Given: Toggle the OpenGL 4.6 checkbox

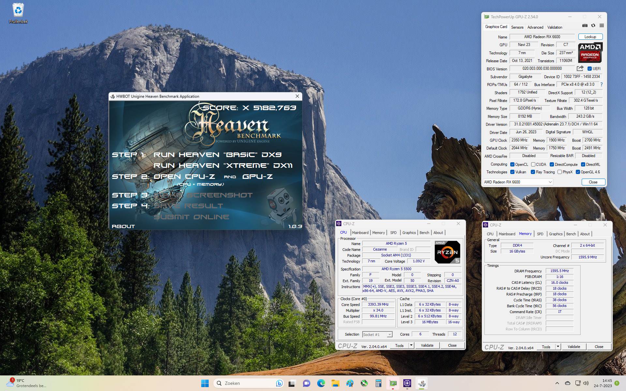Looking at the screenshot, I should pos(578,172).
